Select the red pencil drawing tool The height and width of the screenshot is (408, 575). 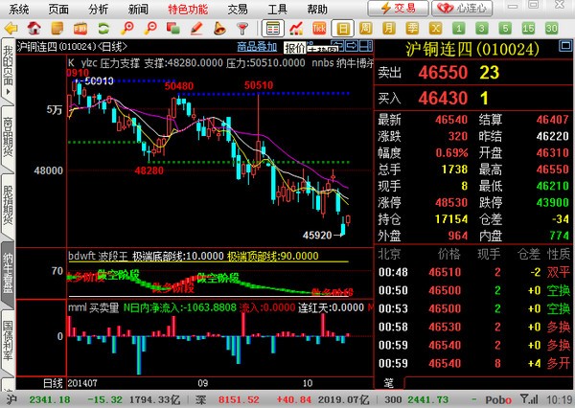click(x=196, y=28)
